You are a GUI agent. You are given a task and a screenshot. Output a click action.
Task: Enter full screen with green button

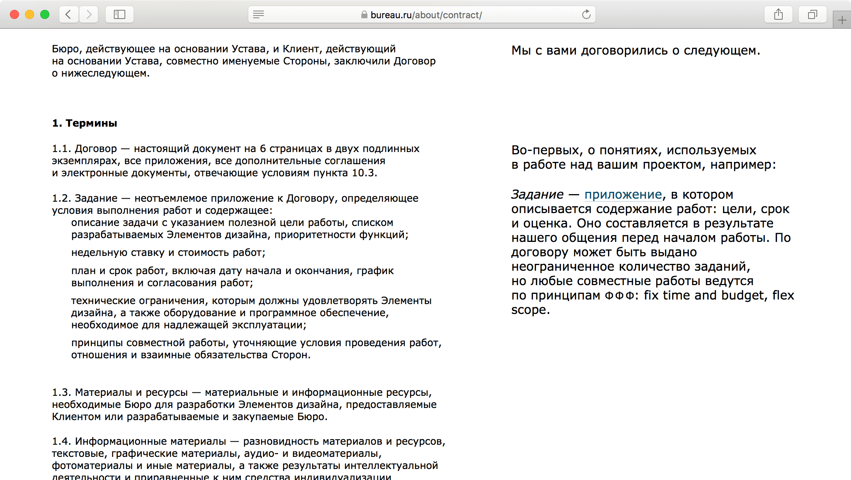coord(45,15)
